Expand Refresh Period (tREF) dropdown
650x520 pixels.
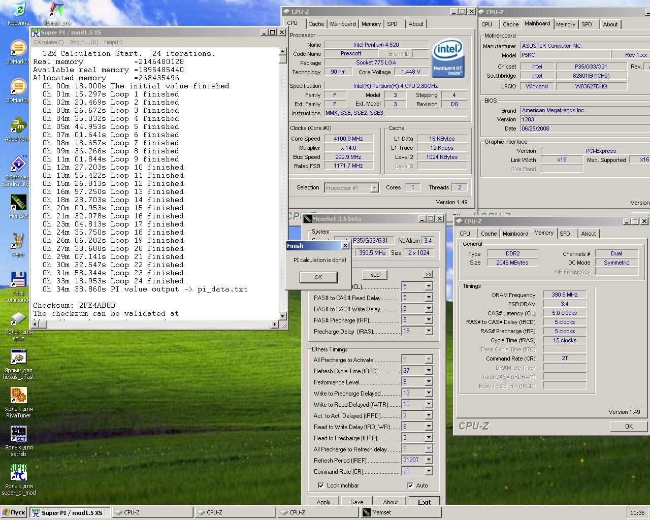429,460
